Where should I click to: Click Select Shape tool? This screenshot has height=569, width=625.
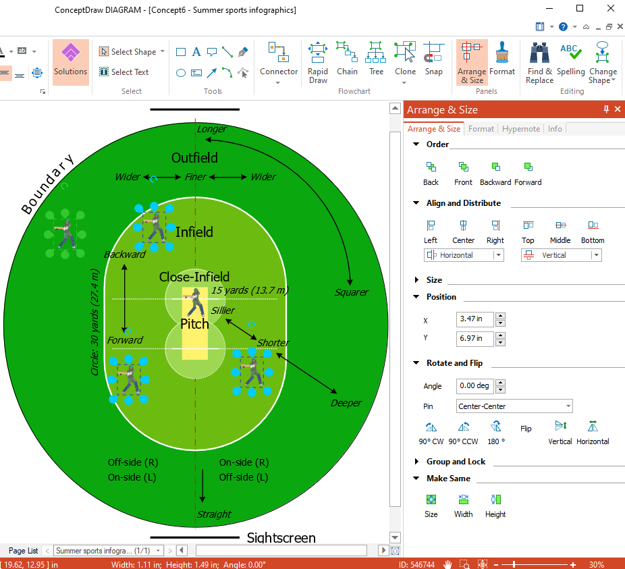[132, 52]
